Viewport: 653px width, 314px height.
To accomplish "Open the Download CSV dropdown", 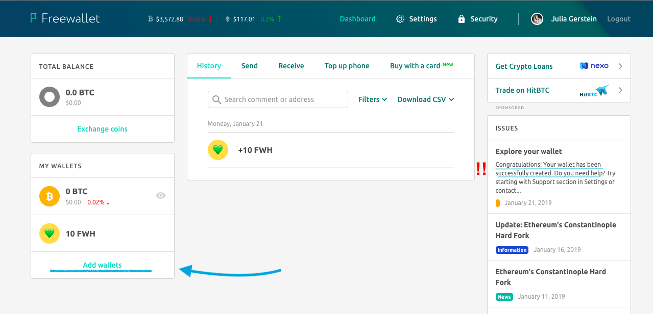I will tap(425, 99).
